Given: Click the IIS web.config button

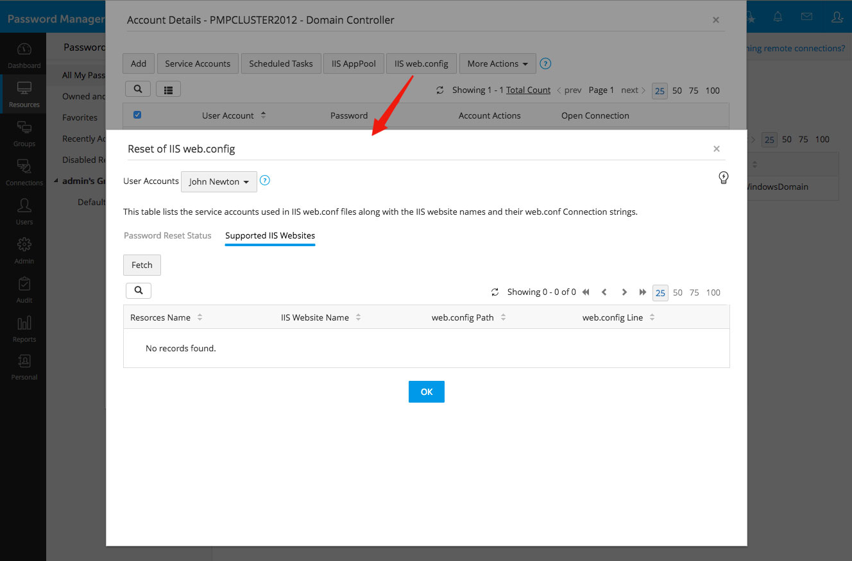Looking at the screenshot, I should (x=422, y=63).
